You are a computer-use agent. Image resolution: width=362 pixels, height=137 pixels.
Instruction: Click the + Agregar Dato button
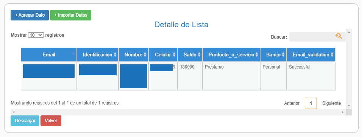30,15
